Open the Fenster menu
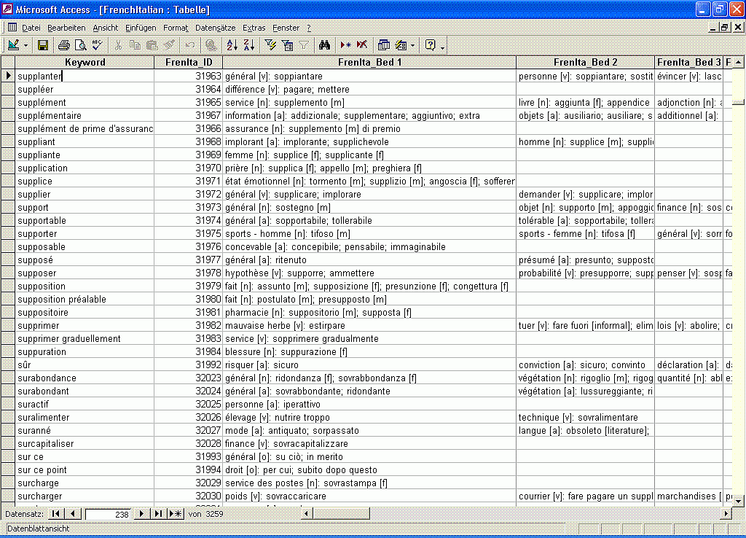This screenshot has height=538, width=746. point(286,28)
